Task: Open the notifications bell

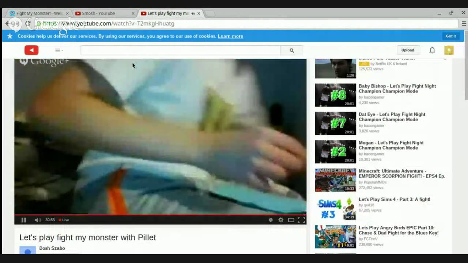Action: 432,50
